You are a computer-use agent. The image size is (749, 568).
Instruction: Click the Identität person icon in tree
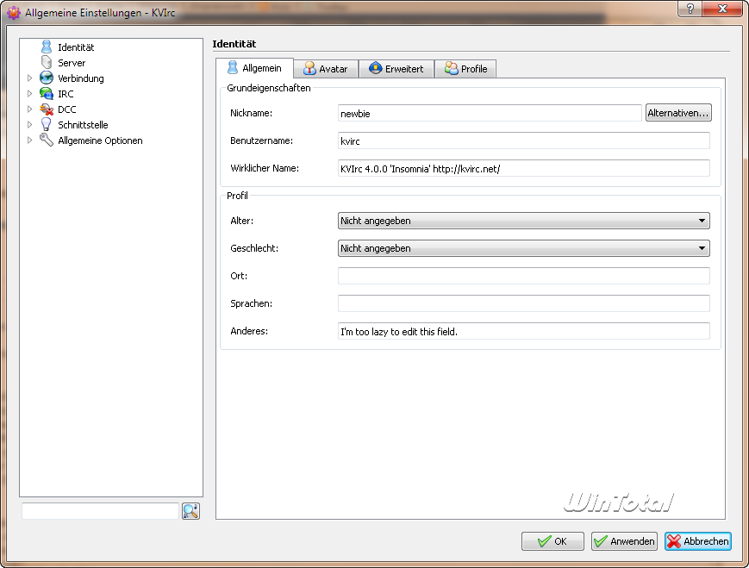[47, 47]
